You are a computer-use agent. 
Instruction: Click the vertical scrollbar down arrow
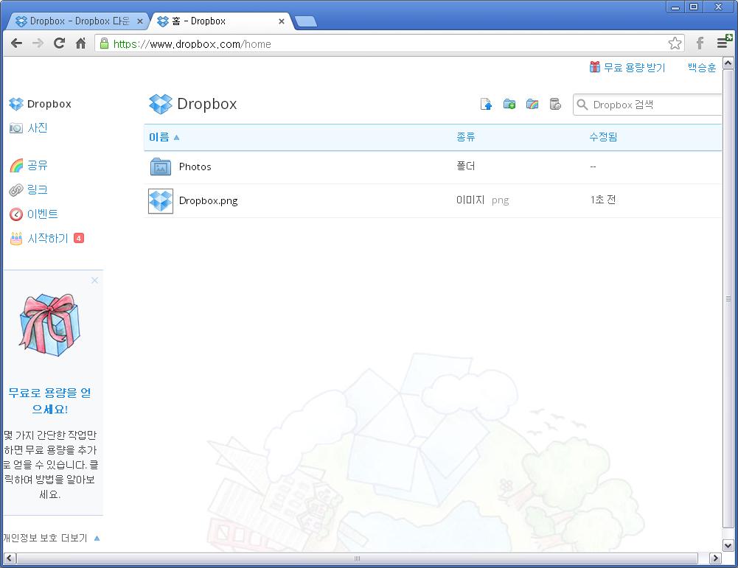tap(728, 546)
